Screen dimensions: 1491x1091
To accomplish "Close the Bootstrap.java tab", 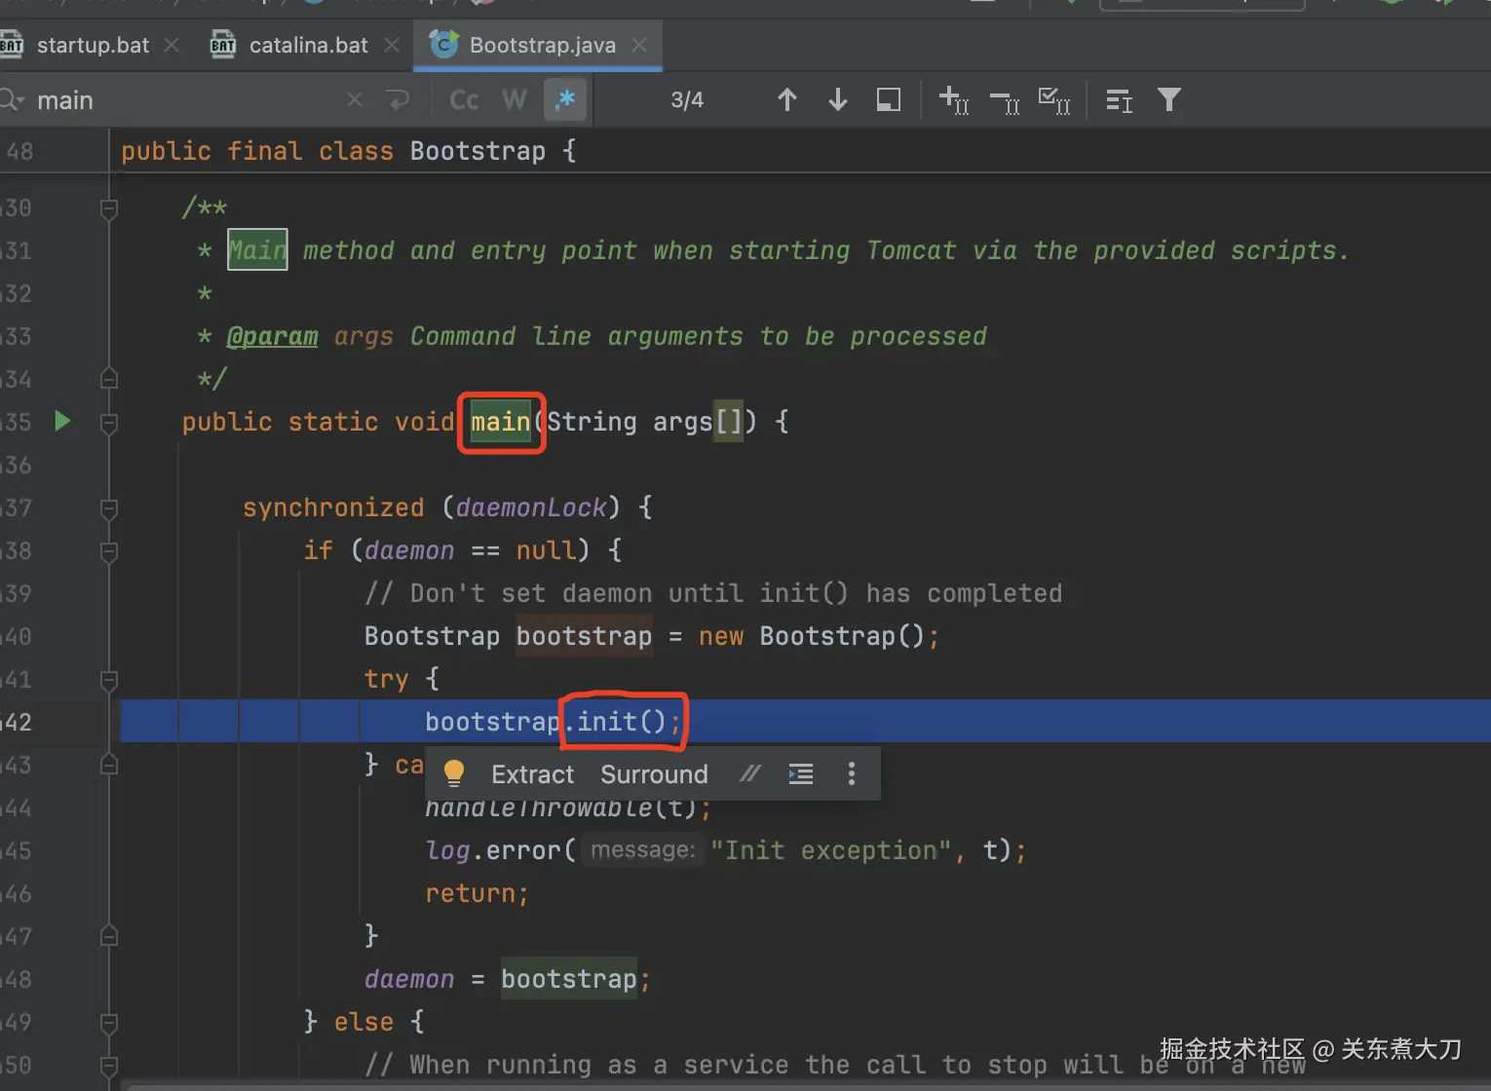I will point(639,45).
